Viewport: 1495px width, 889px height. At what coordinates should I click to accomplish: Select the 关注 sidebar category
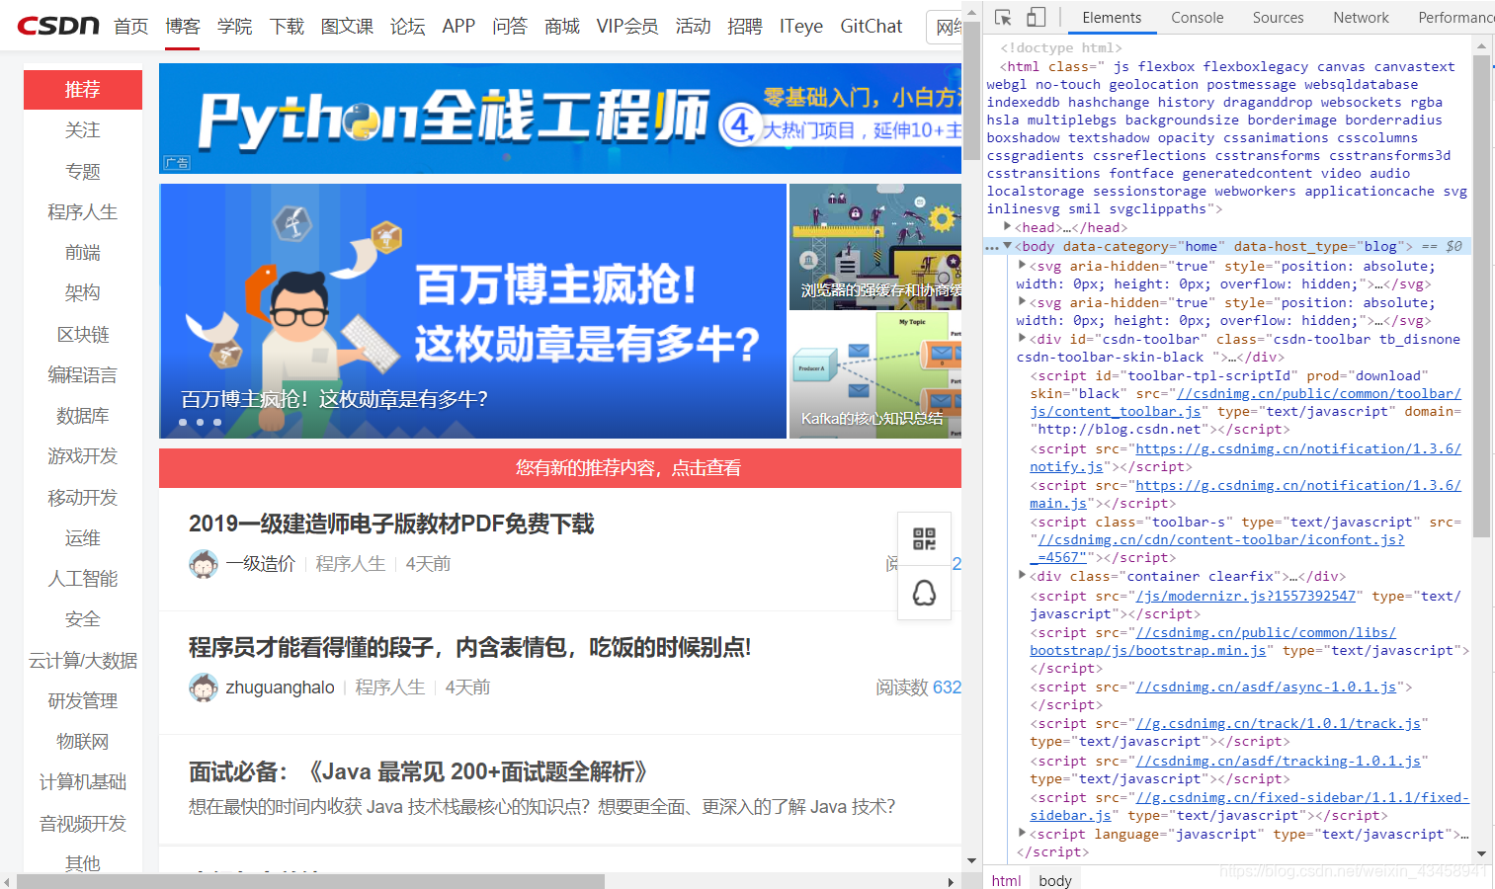[83, 130]
